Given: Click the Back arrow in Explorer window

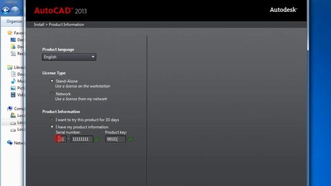Looking at the screenshot, I should tap(6, 10).
